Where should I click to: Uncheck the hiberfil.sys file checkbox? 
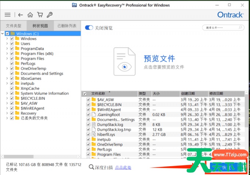click(x=88, y=134)
